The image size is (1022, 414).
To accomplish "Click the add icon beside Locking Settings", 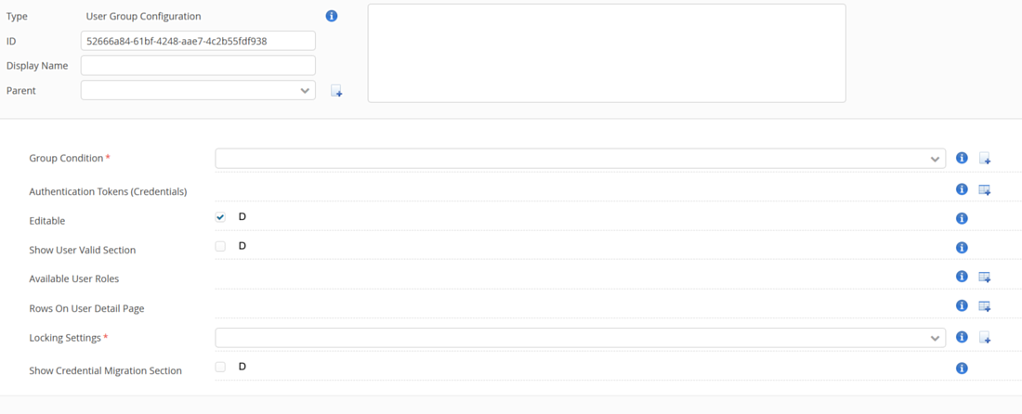I will click(985, 338).
